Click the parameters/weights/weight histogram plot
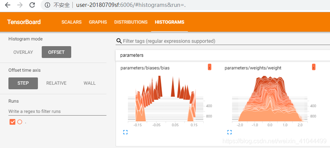 [x=270, y=98]
